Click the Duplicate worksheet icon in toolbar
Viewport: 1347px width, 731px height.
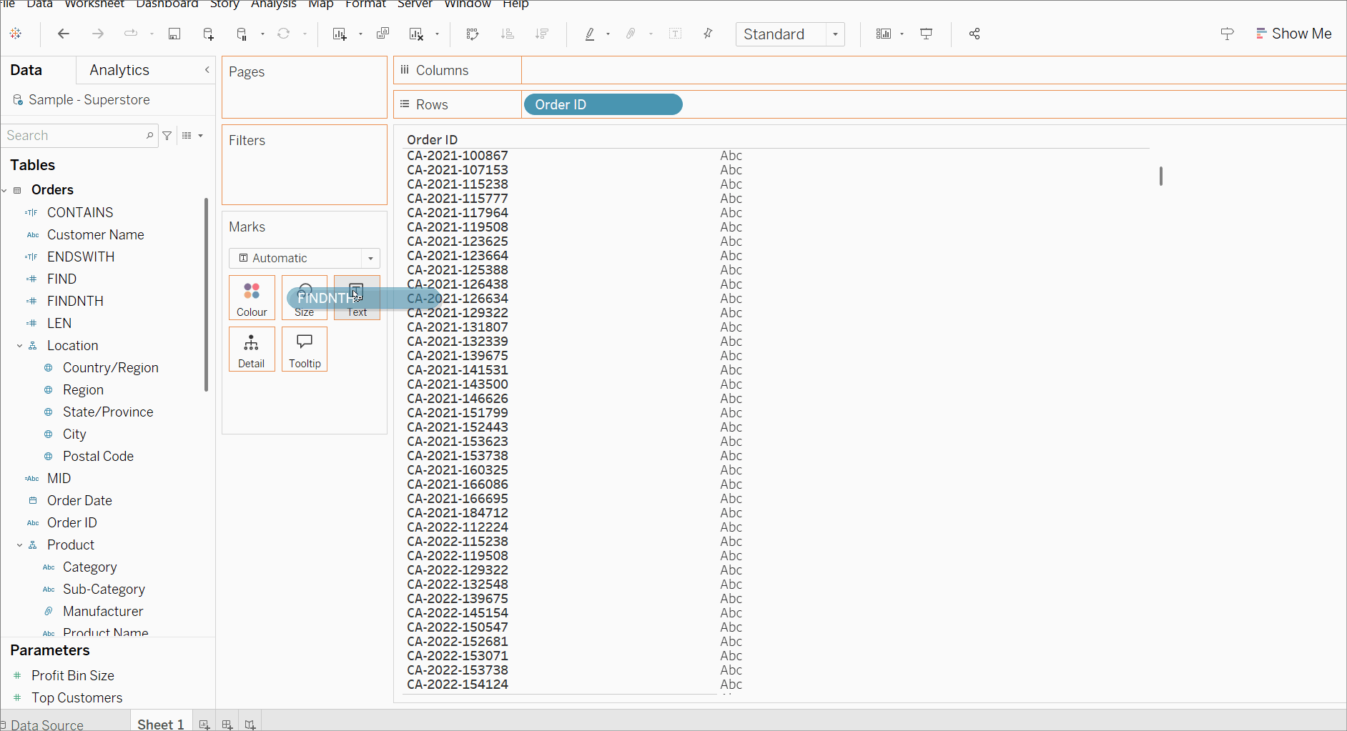pos(383,34)
